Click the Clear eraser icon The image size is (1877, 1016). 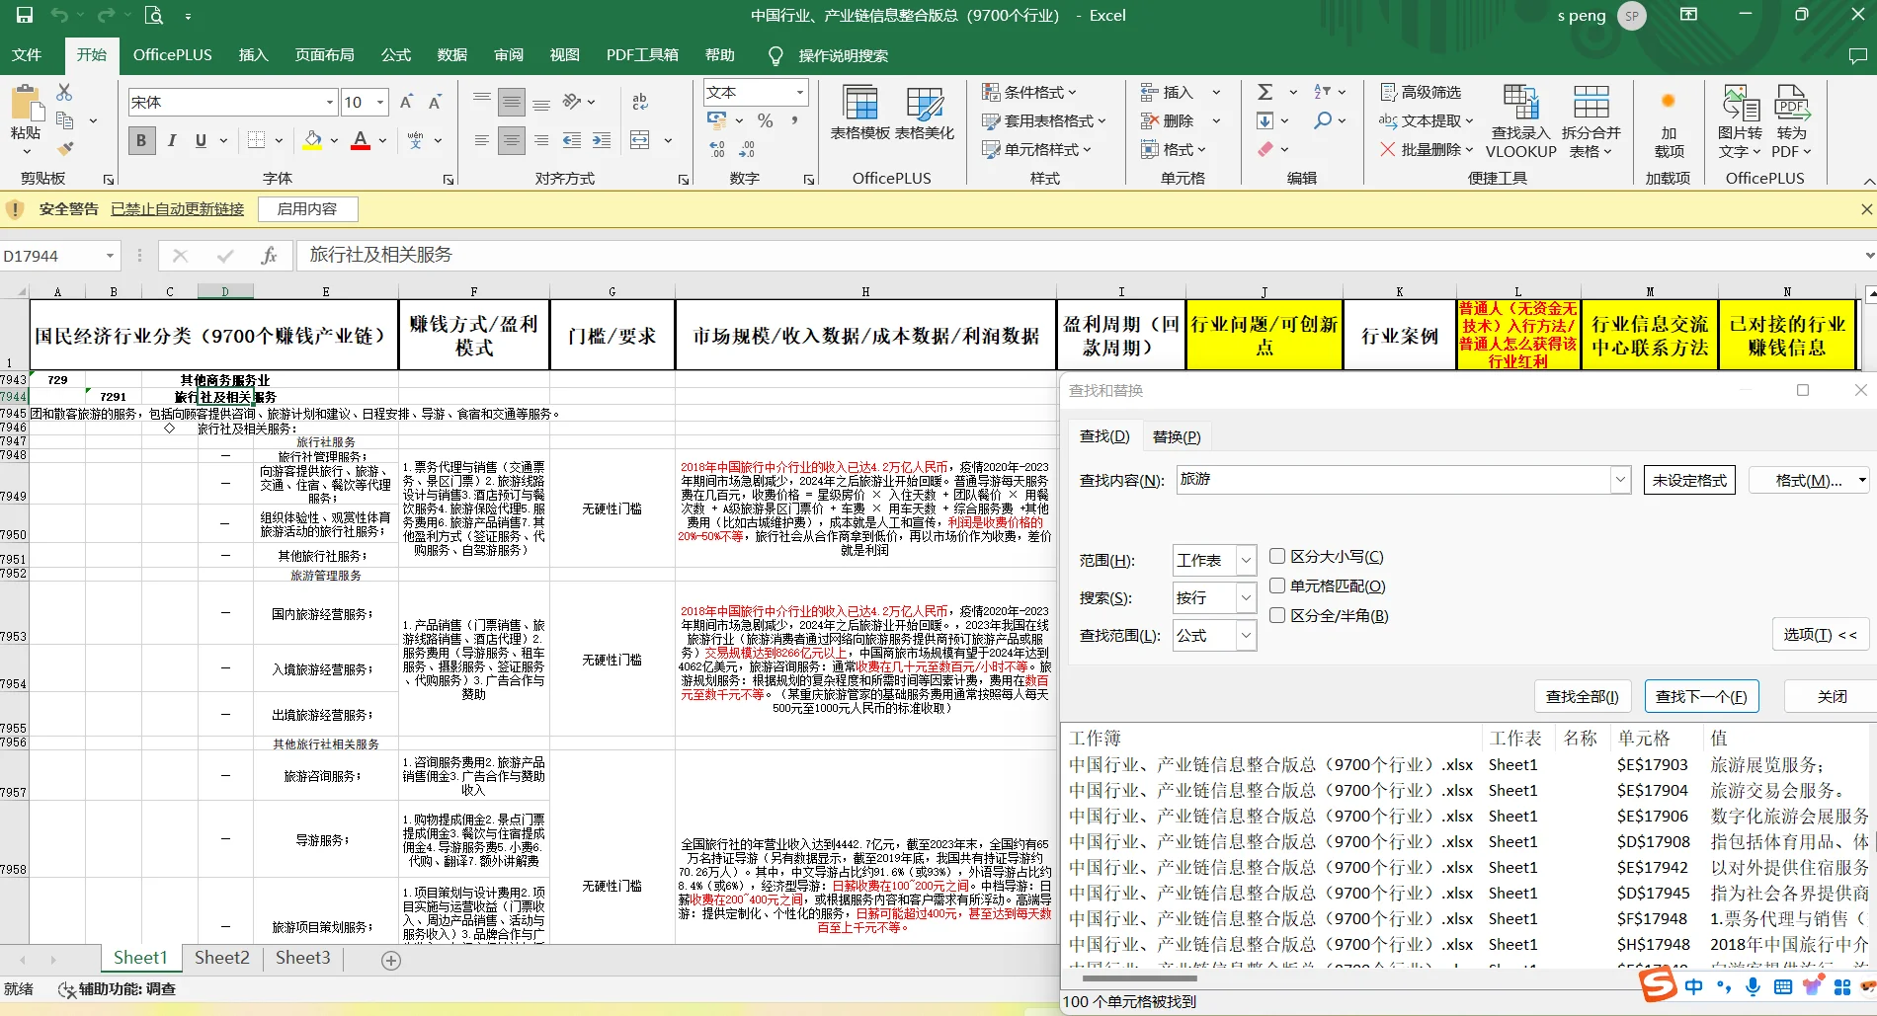click(x=1265, y=149)
